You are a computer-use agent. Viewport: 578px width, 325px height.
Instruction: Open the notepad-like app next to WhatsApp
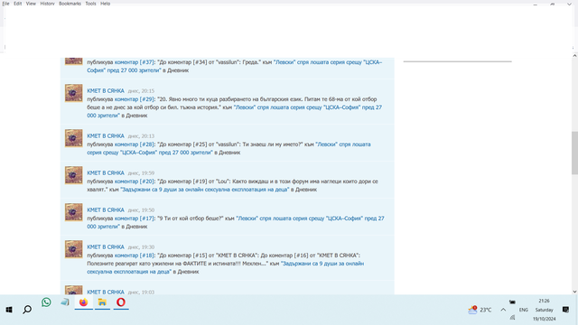(65, 302)
